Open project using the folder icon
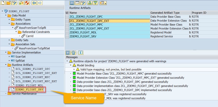The width and height of the screenshot is (218, 107). (9, 3)
